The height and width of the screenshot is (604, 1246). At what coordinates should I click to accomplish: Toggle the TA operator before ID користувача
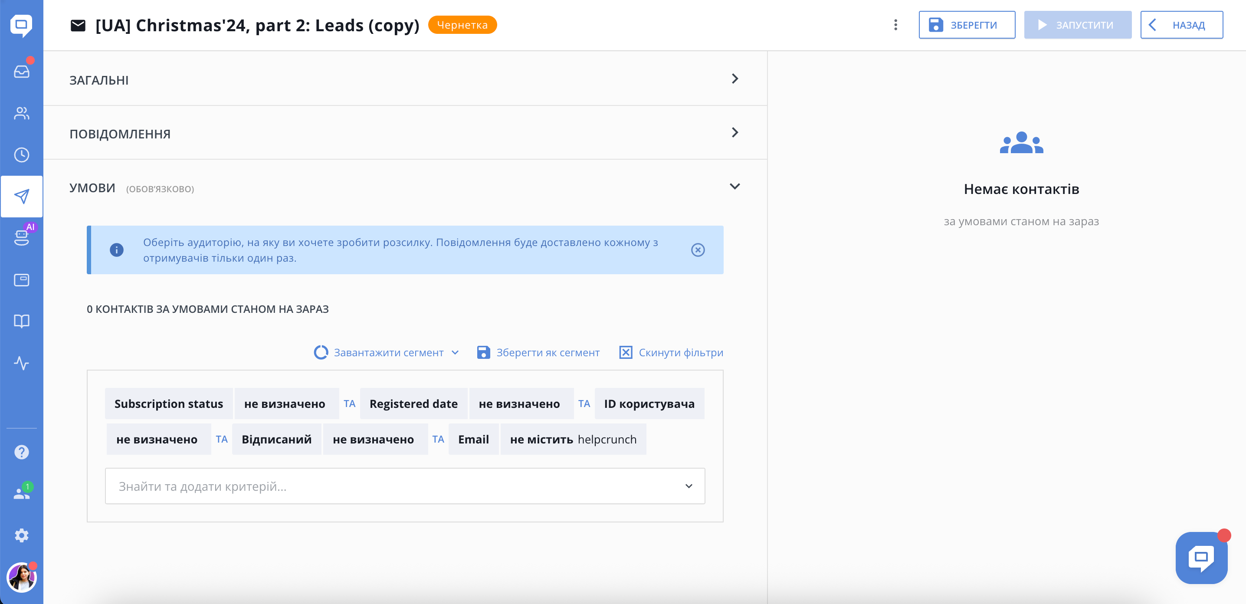(x=584, y=404)
